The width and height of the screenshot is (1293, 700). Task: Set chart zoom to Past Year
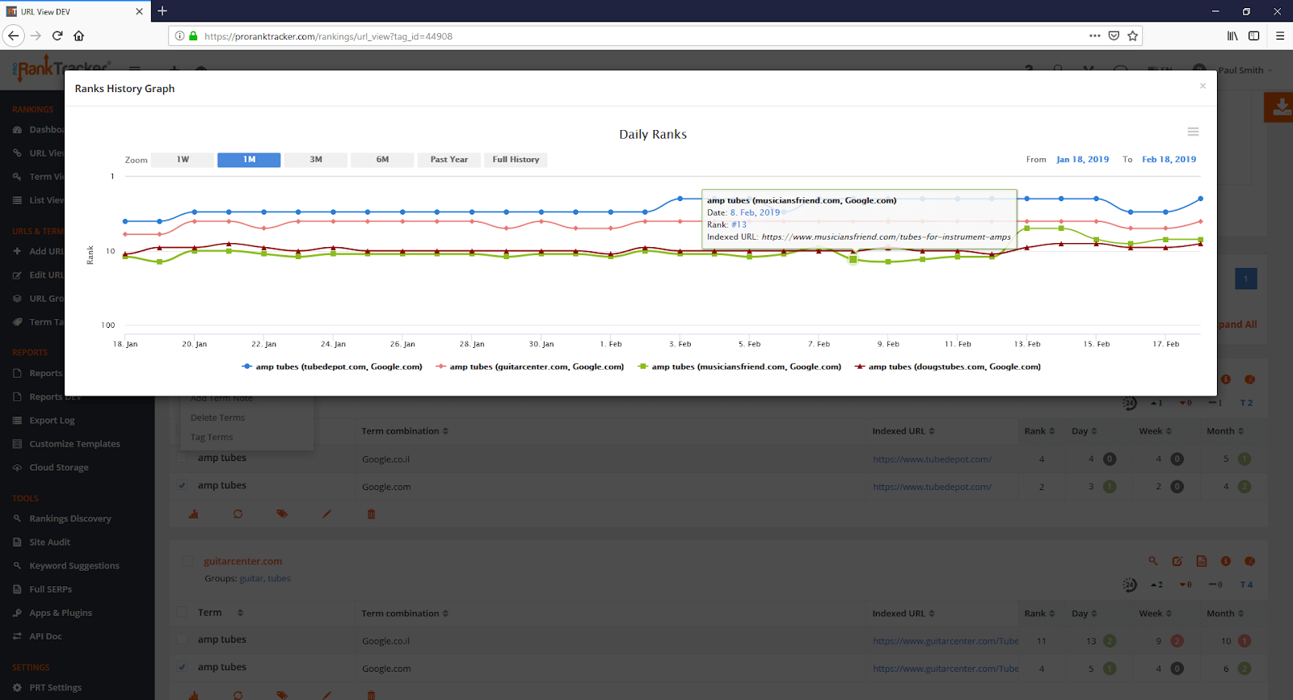(449, 160)
